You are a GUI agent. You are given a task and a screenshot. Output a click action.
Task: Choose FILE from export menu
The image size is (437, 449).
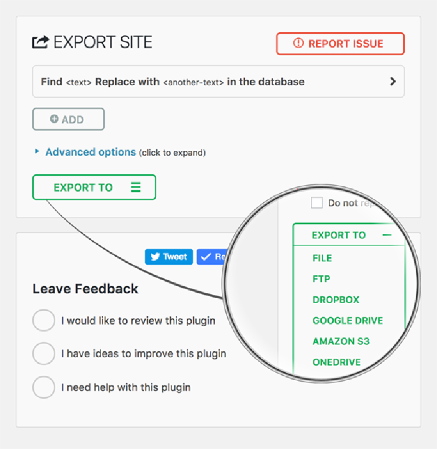(322, 258)
